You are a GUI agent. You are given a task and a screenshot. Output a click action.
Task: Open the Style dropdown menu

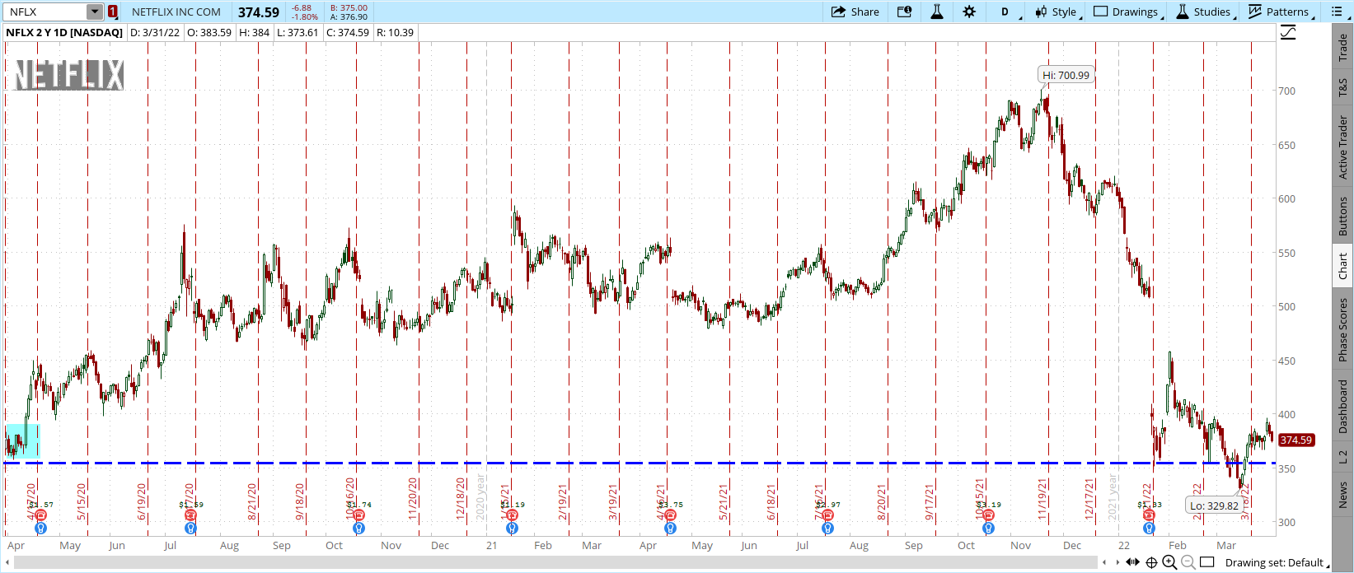(1056, 12)
